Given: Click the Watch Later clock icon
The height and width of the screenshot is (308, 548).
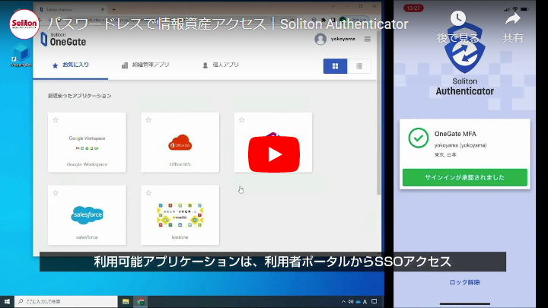Looking at the screenshot, I should [457, 19].
